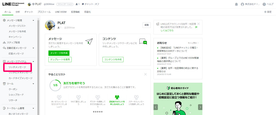Open カードタイプメッセージ in sidebar
This screenshot has height=115, width=276.
[20, 78]
